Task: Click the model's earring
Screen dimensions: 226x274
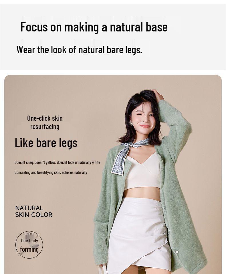Action: pyautogui.click(x=131, y=124)
